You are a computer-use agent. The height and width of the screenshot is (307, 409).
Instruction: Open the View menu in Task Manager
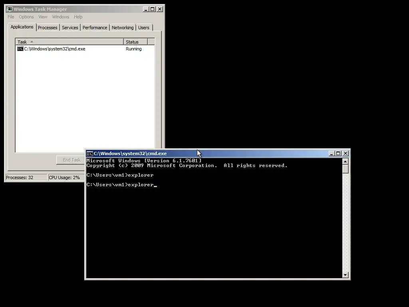tap(43, 17)
